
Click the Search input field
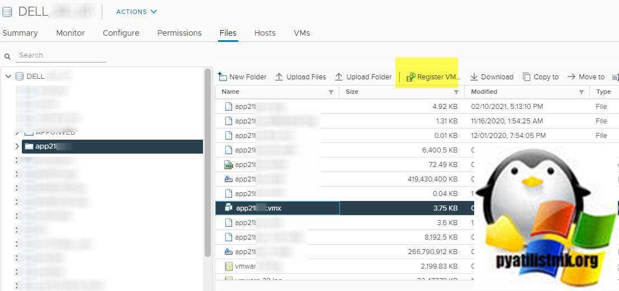point(62,55)
